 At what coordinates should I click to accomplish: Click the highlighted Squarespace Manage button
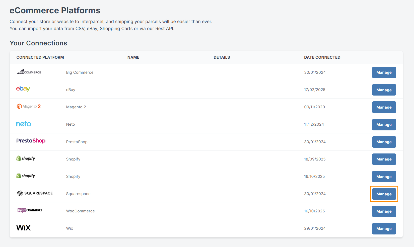384,194
